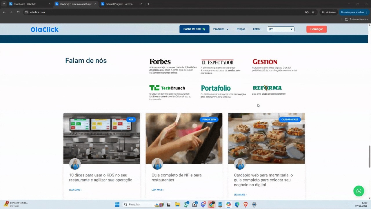Screen dimensions: 371x209
Task: Click the Ganhe R$ 300! button
Action: pos(194,29)
